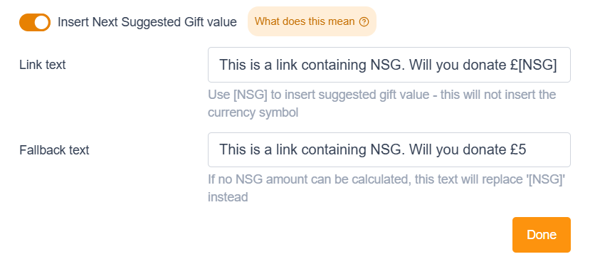Open the "What does this mean" help pill

tap(312, 21)
